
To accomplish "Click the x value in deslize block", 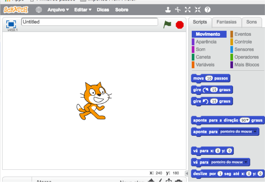I will coord(249,174).
